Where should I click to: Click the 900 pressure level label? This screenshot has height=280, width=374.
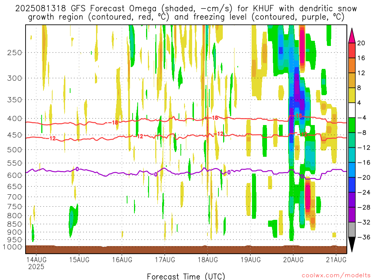click(x=15, y=232)
